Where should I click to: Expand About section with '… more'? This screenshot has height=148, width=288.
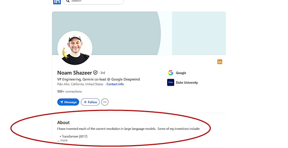click(63, 141)
